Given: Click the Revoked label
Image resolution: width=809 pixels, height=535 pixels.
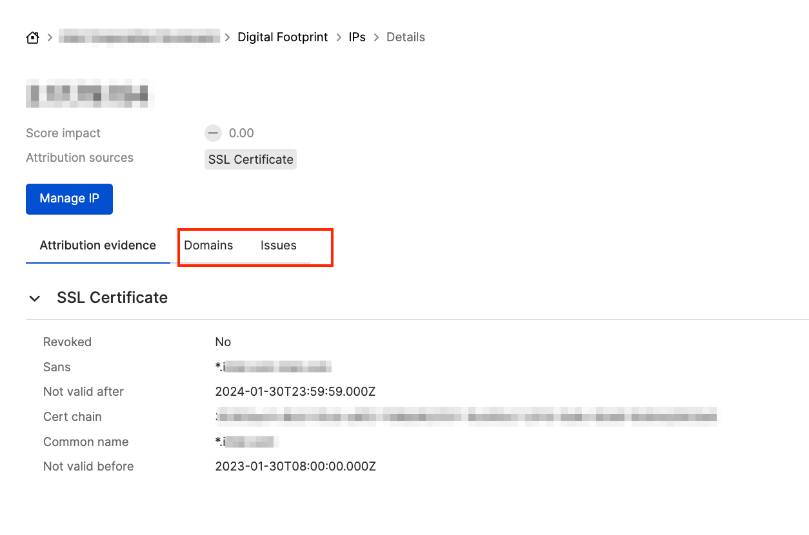Looking at the screenshot, I should point(67,342).
